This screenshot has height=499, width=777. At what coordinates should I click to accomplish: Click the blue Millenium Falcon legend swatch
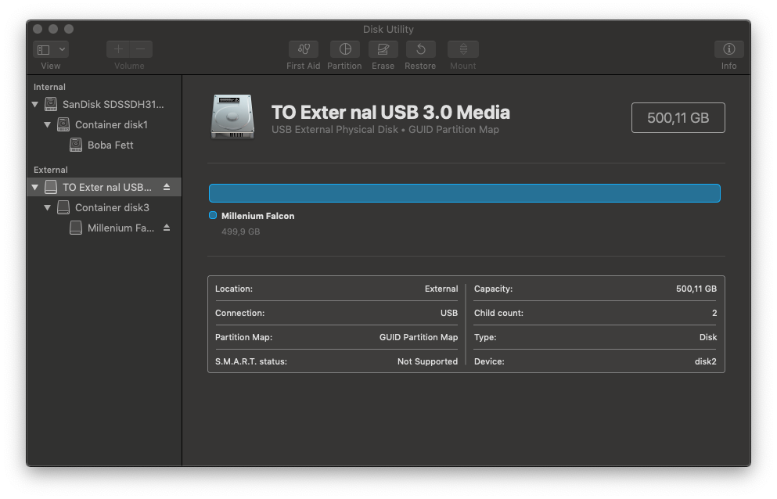coord(213,215)
